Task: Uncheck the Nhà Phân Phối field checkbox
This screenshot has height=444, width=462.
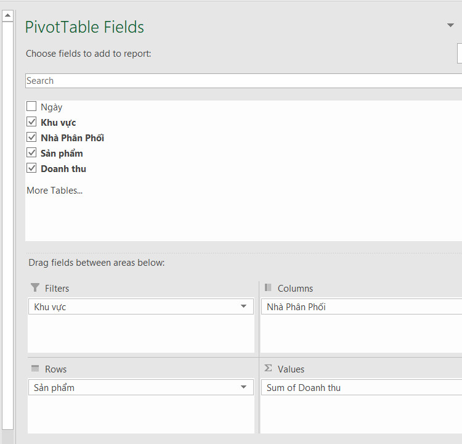Action: pyautogui.click(x=31, y=137)
